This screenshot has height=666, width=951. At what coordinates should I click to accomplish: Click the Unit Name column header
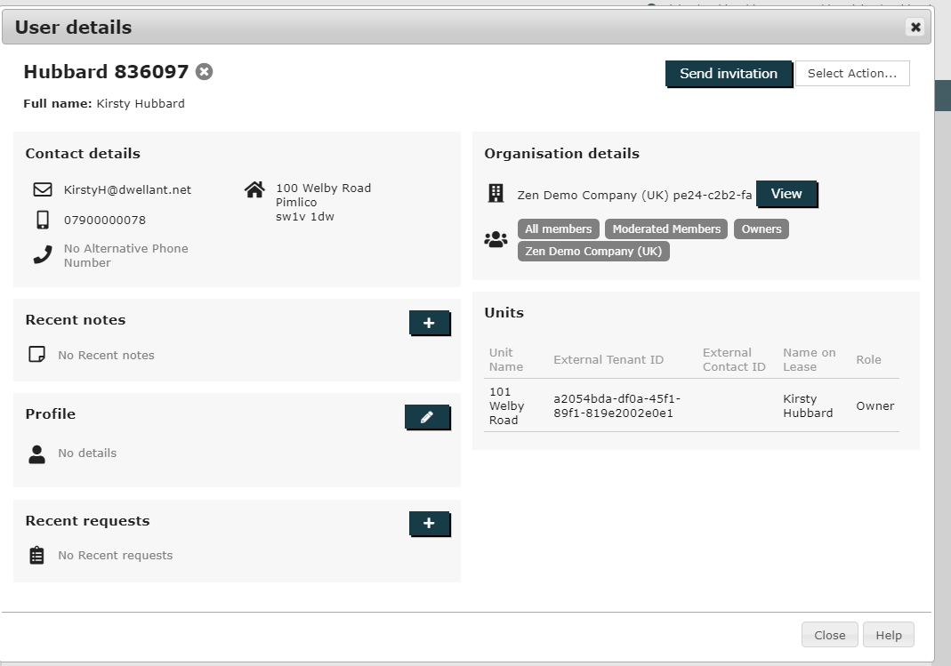click(x=506, y=359)
